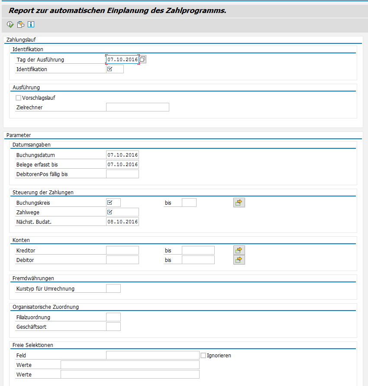Click the Kurstyp für Umrechnung field
Viewport: 368px width, 386px height.
[113, 288]
